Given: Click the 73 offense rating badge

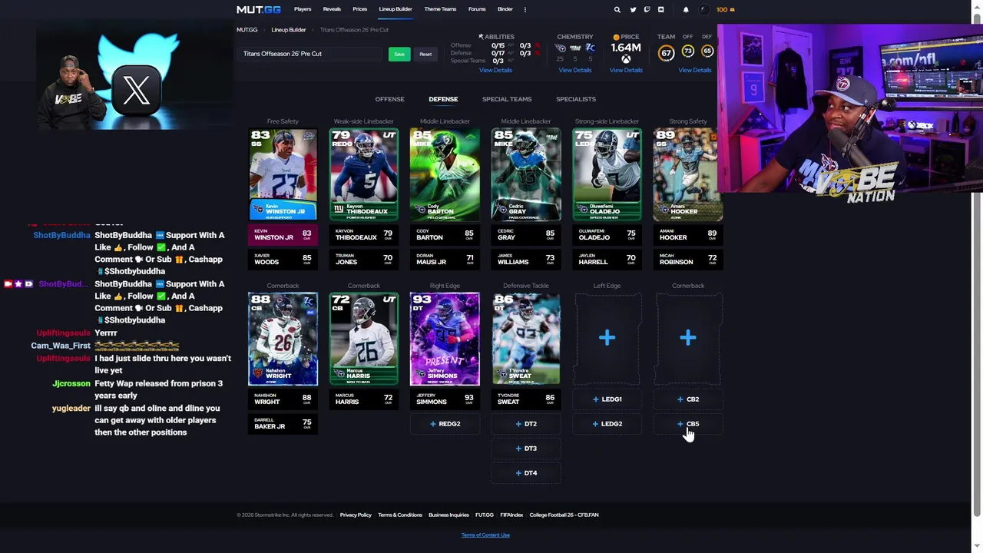Looking at the screenshot, I should [x=687, y=51].
